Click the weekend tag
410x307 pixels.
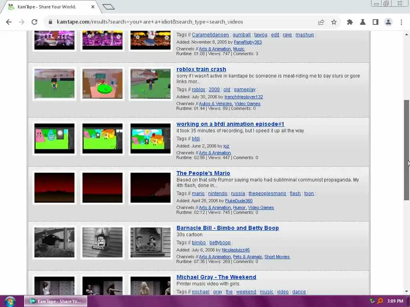click(246, 291)
